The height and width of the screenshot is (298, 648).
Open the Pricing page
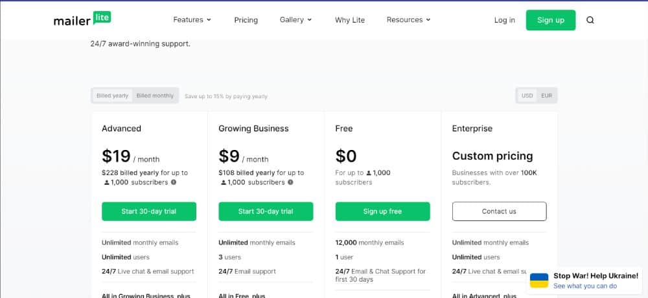(246, 20)
